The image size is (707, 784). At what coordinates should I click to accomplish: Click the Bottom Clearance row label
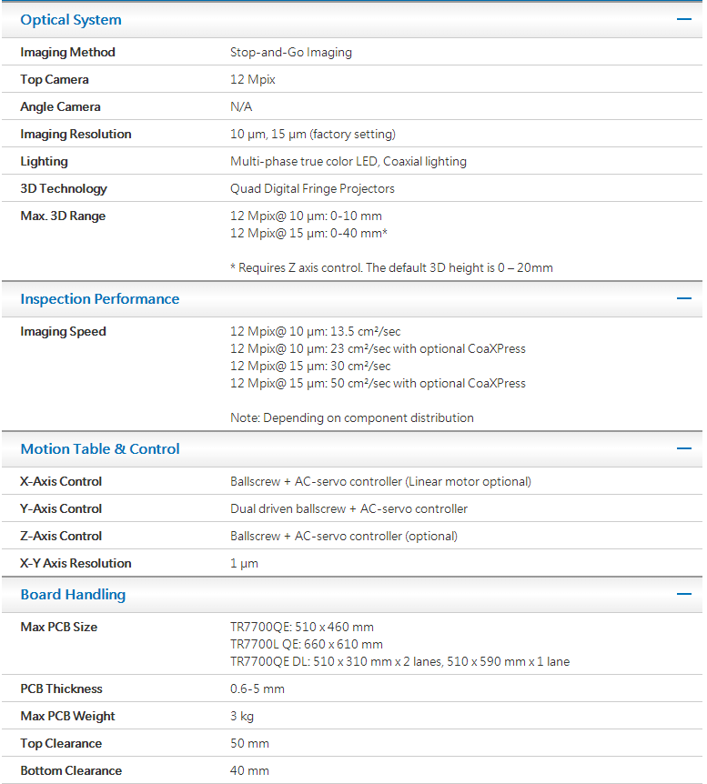click(71, 771)
